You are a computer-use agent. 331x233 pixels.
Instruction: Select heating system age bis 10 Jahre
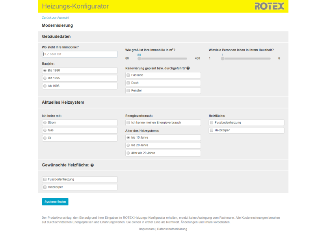pos(128,138)
